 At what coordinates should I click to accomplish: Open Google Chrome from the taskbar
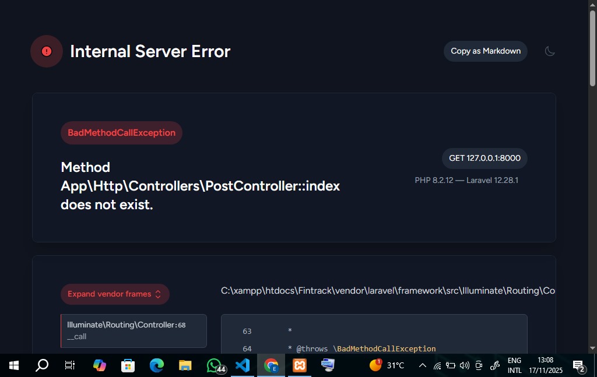pos(271,365)
